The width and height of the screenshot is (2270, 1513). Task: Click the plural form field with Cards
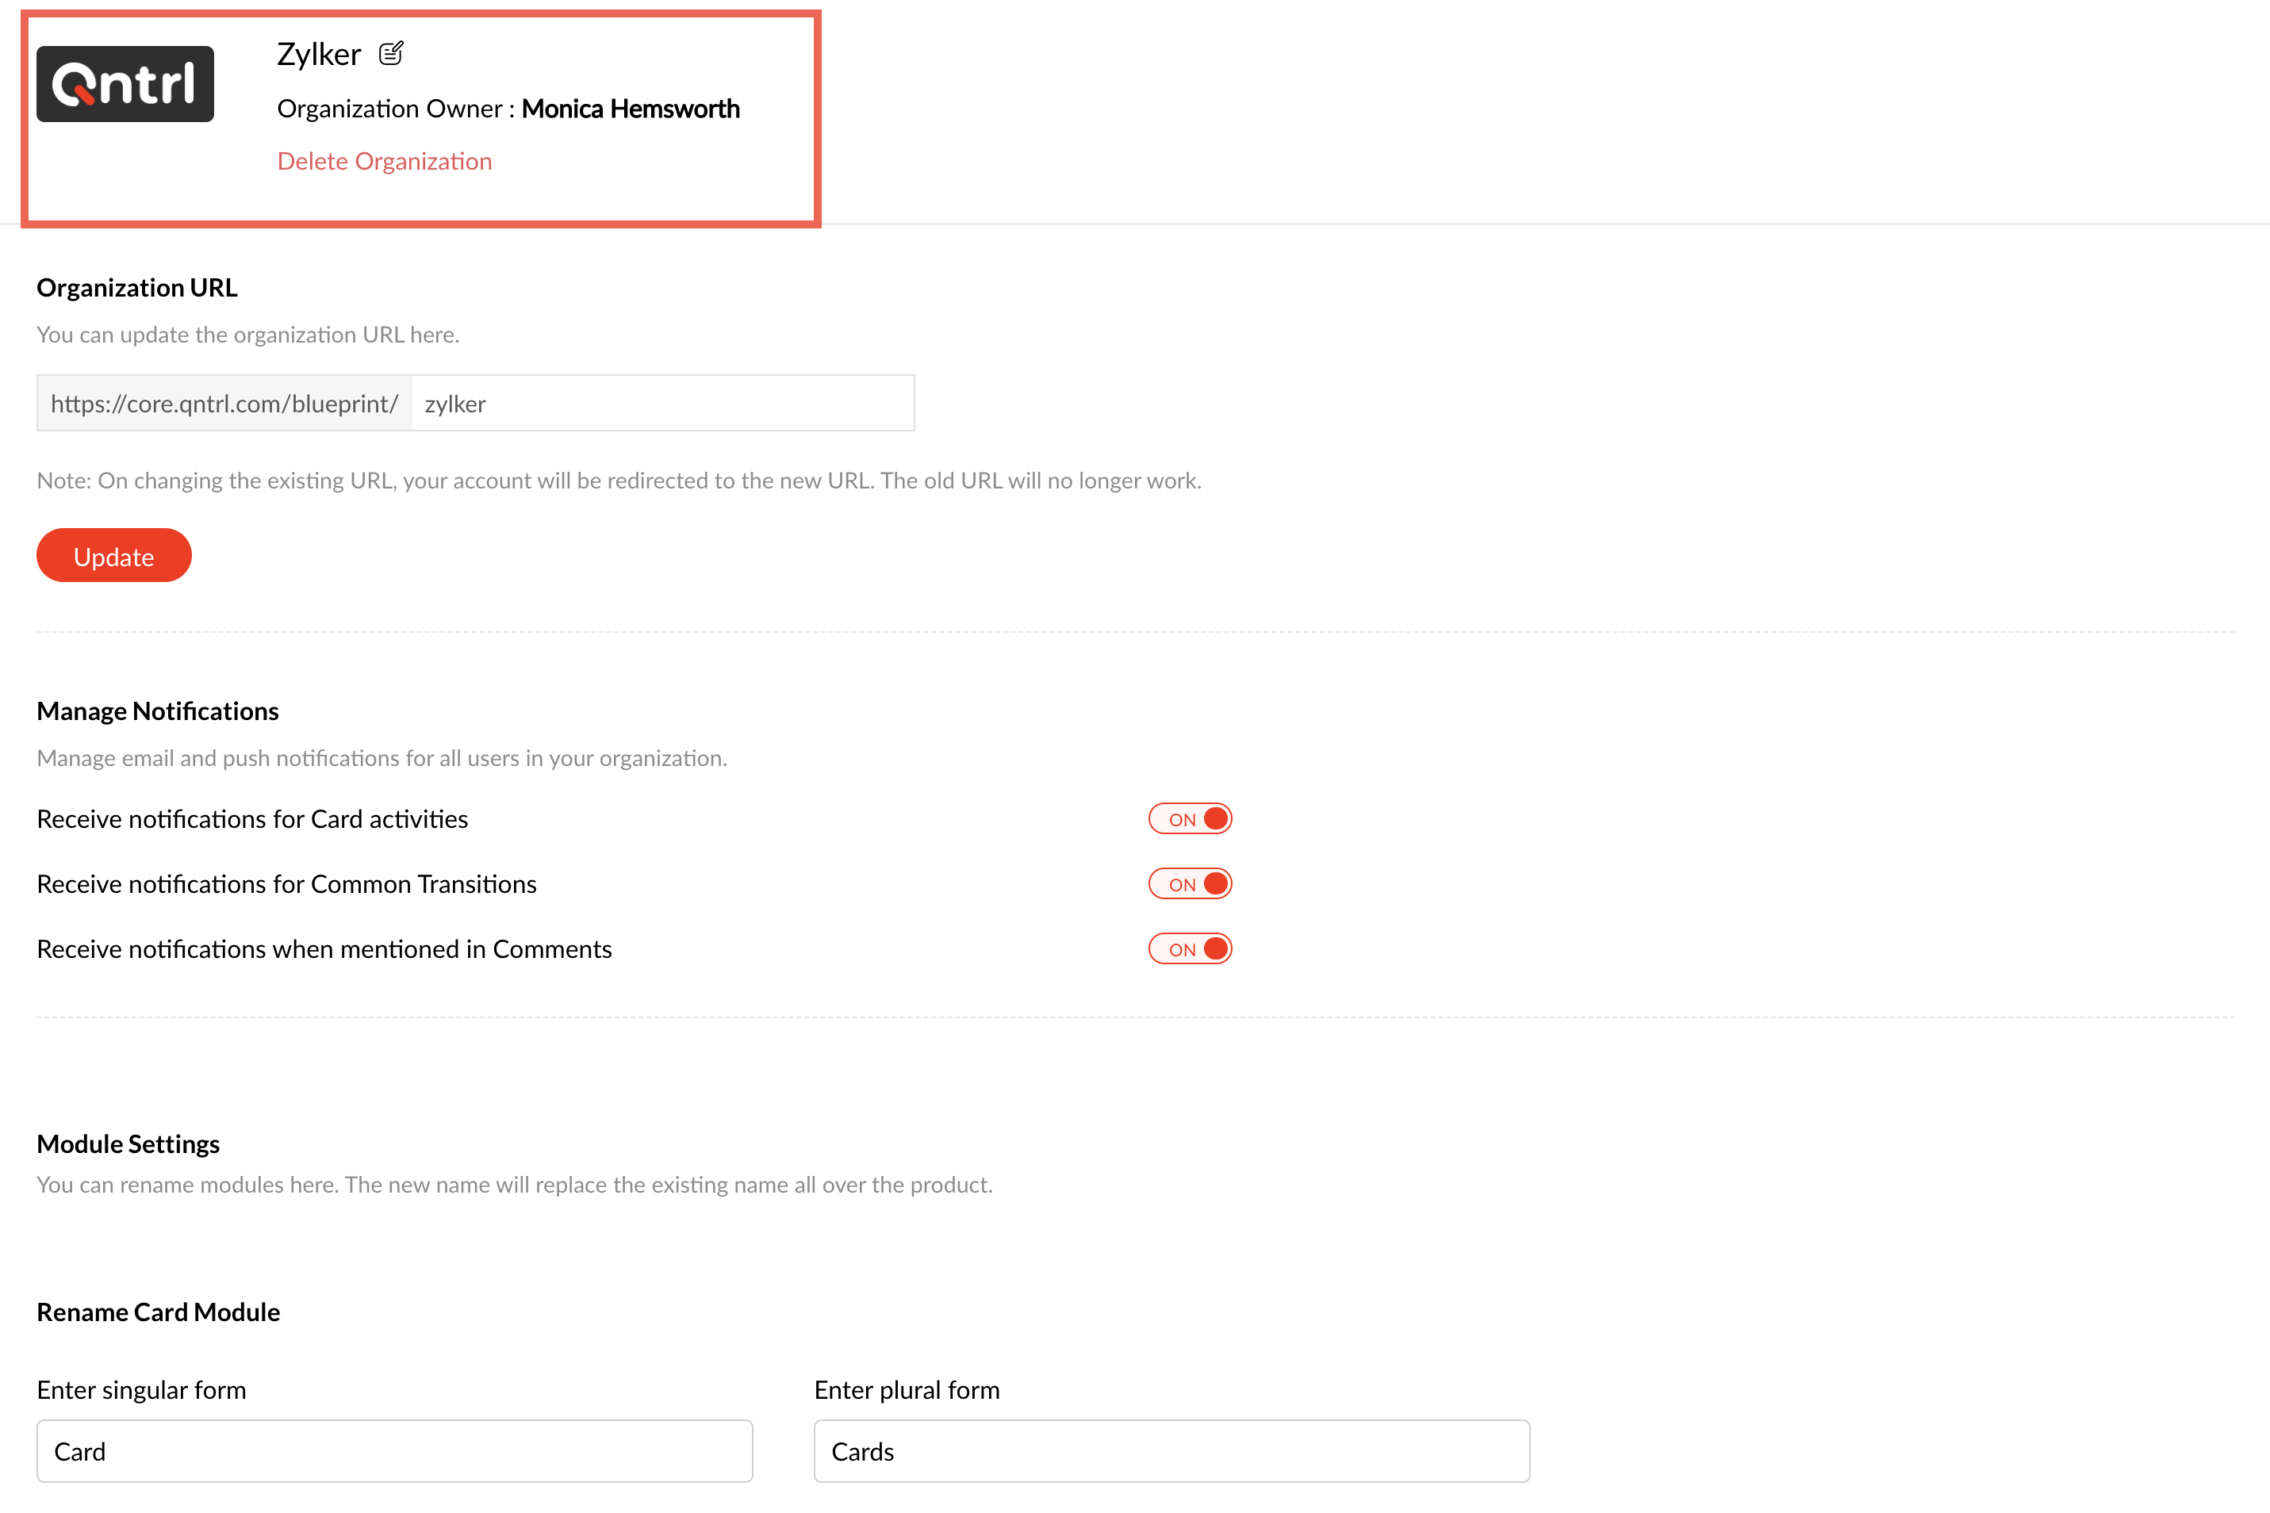pyautogui.click(x=1171, y=1450)
